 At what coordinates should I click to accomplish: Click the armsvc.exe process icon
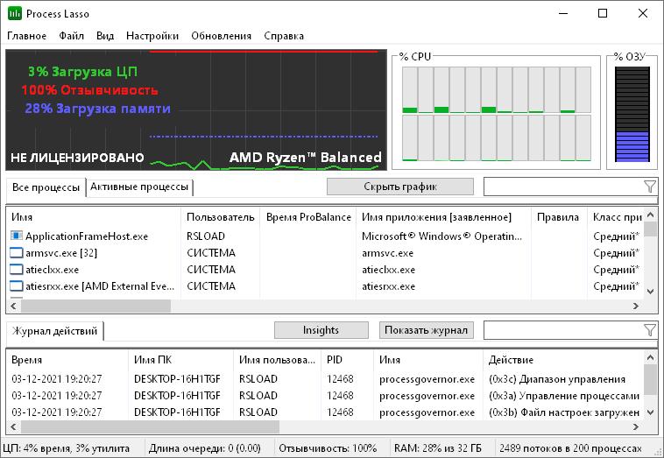[17, 253]
